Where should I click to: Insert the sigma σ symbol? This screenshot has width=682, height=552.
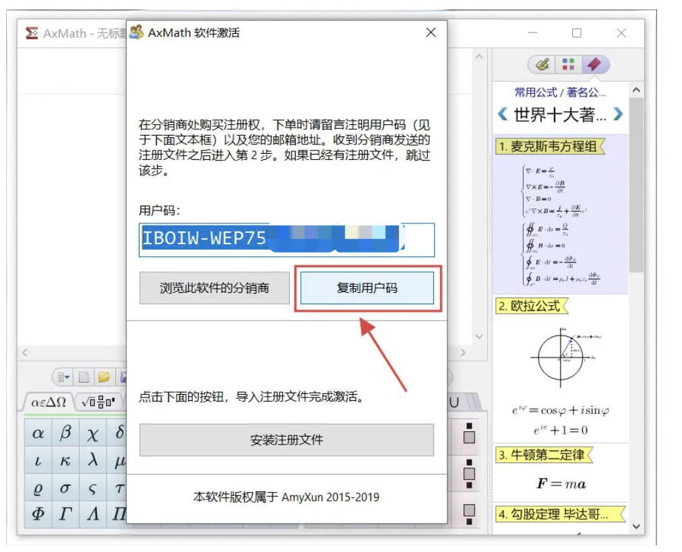65,488
